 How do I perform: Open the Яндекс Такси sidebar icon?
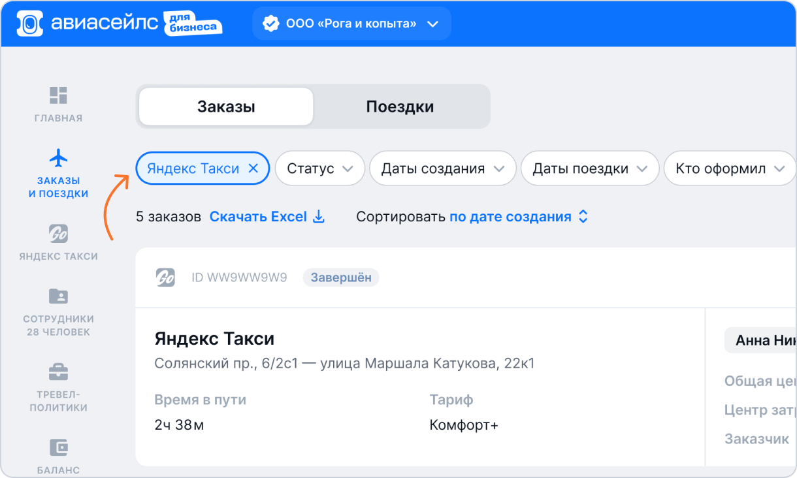[x=59, y=234]
